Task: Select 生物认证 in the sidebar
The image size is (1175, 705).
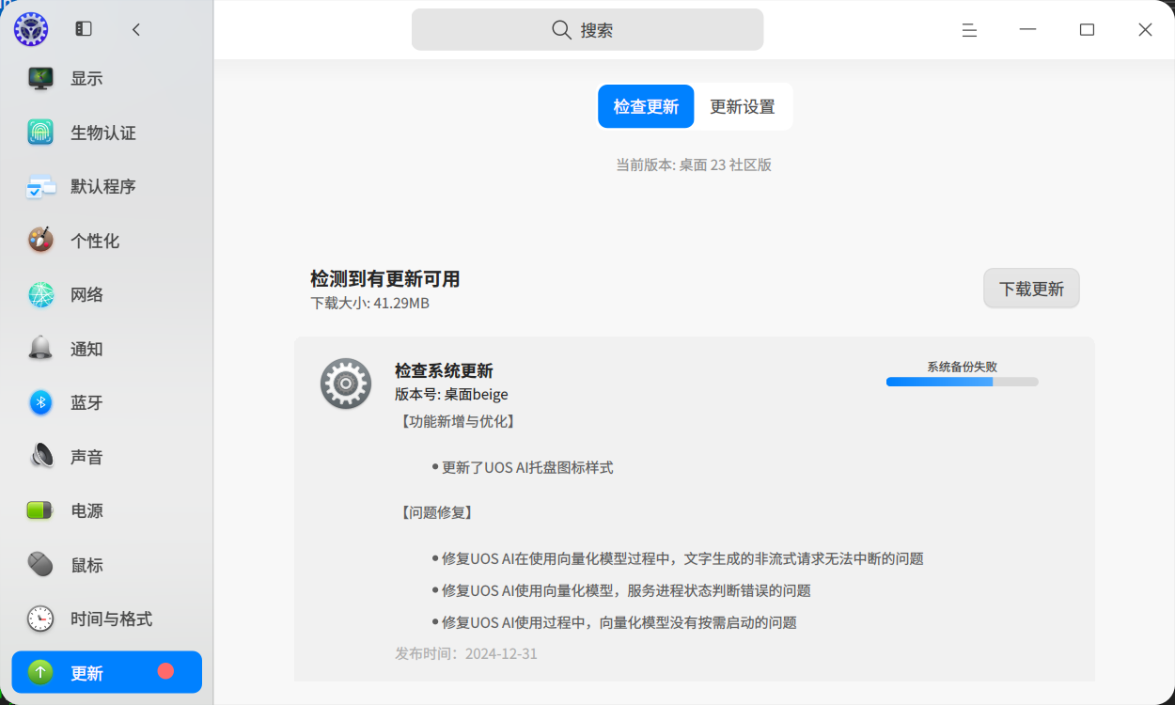Action: pos(103,133)
